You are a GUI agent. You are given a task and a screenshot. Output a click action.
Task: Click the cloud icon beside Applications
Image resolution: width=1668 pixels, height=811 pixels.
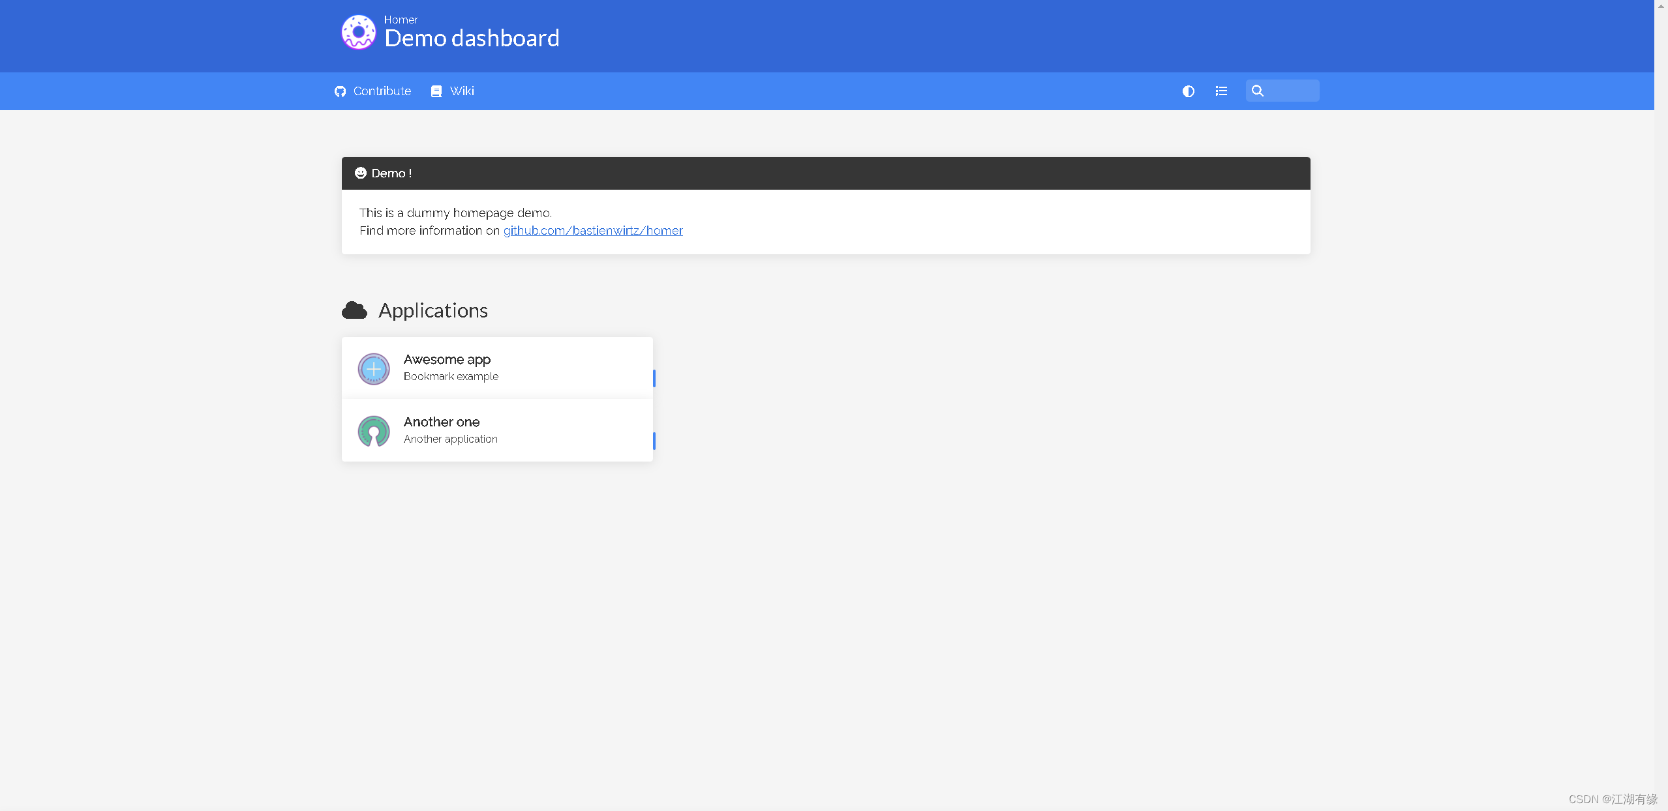click(354, 310)
